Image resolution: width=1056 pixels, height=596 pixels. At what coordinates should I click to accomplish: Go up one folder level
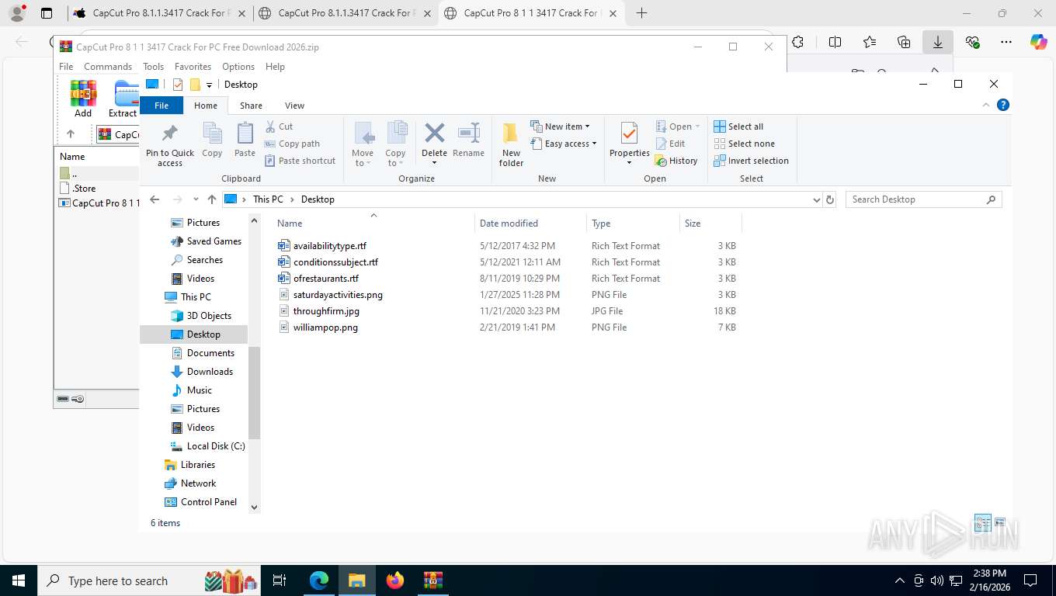(212, 199)
